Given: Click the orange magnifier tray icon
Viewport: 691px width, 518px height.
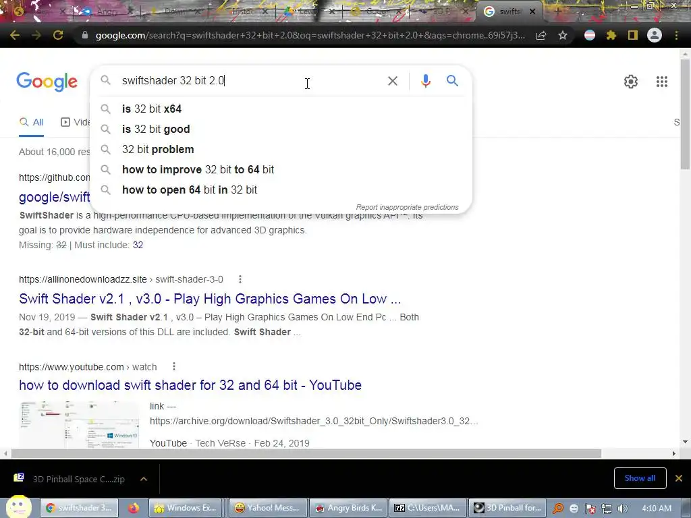Looking at the screenshot, I should click(x=558, y=509).
